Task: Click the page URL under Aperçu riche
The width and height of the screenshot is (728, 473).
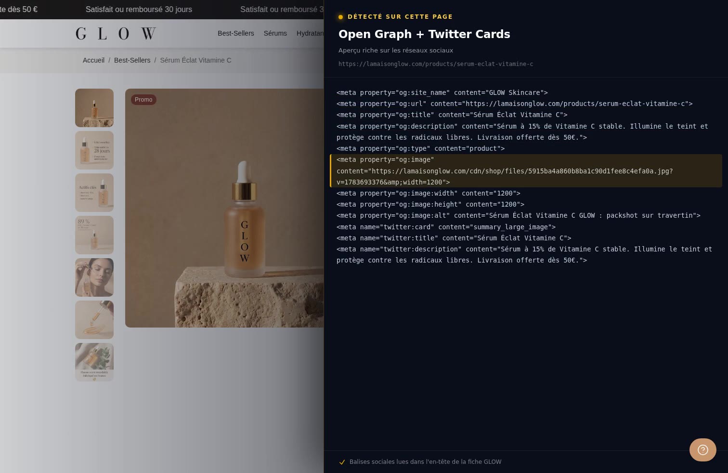Action: (436, 64)
